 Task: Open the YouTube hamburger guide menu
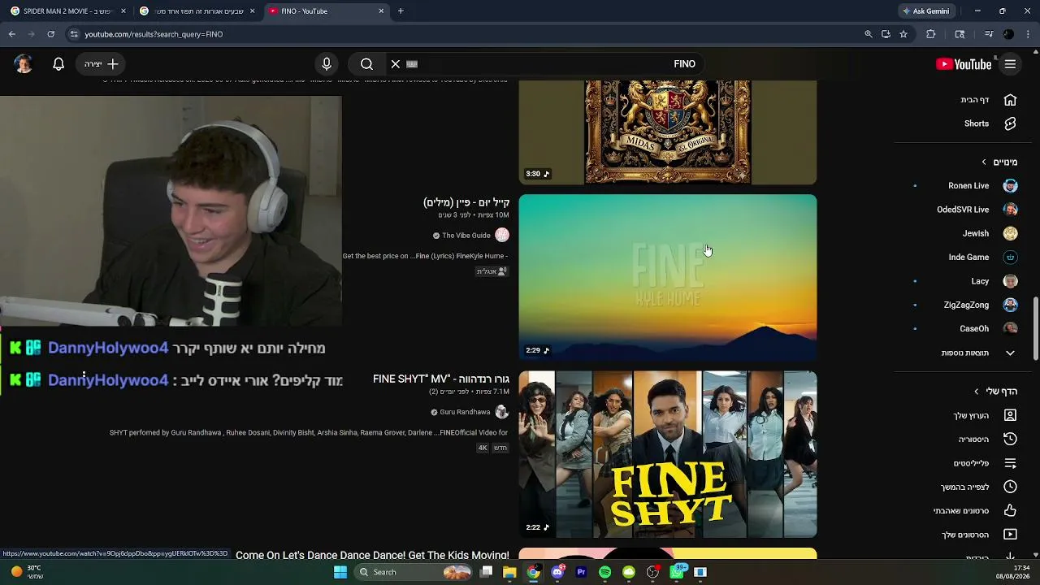(x=1010, y=64)
